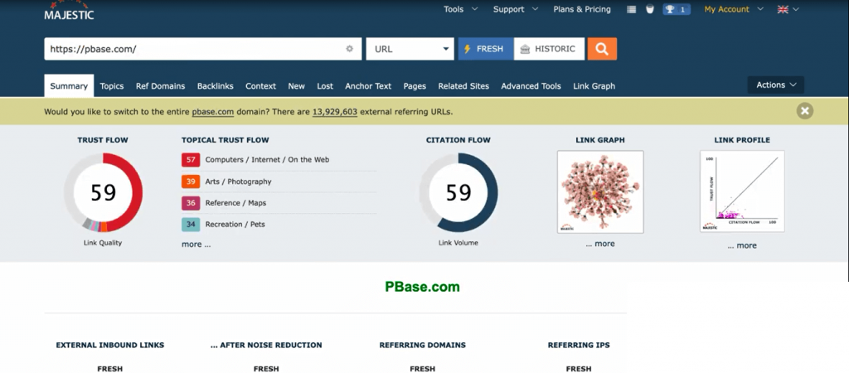Switch to the Backlinks tab
This screenshot has height=373, width=849.
pos(215,86)
